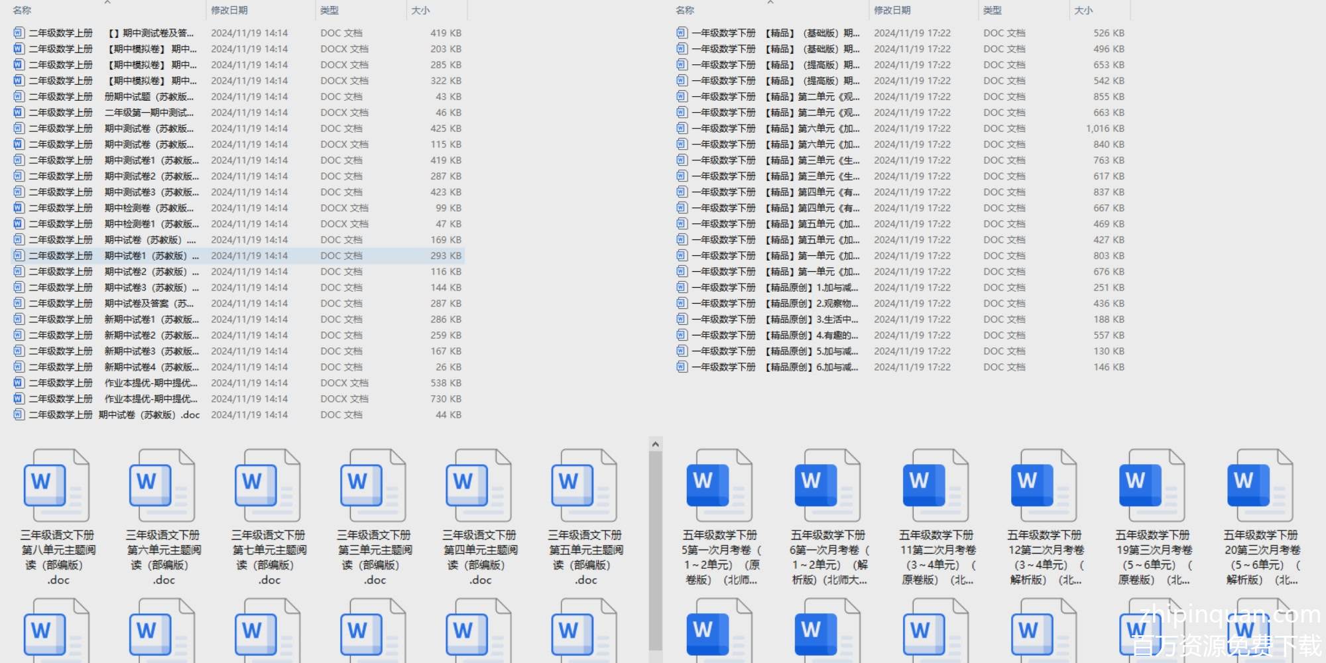Click the 三年级语文下册 第七单元主题阅读 Word icon

267,485
